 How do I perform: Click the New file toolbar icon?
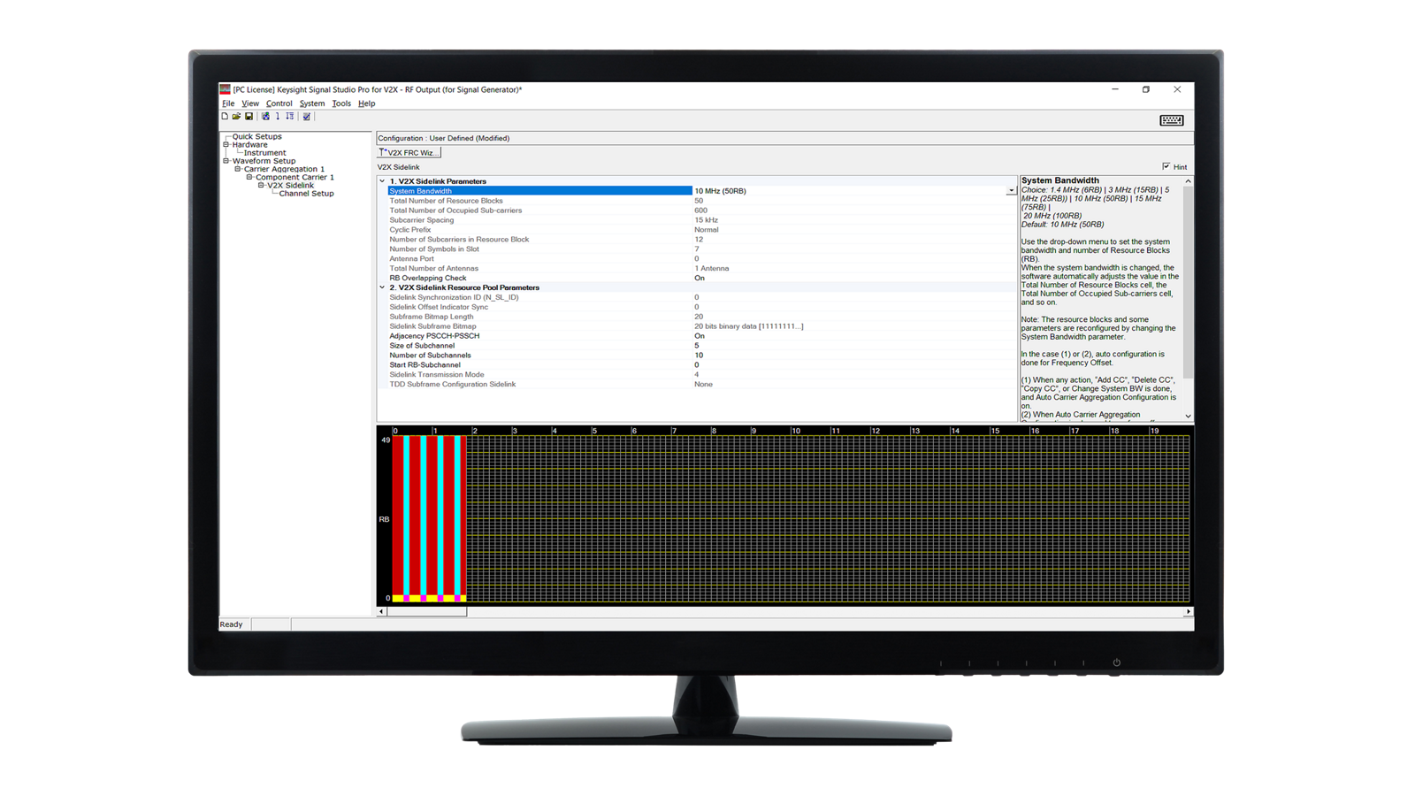(x=225, y=116)
